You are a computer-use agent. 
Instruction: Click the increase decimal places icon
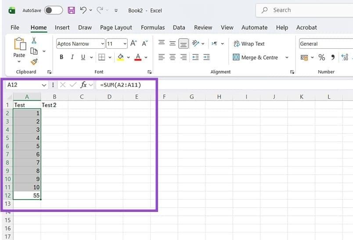(345, 57)
